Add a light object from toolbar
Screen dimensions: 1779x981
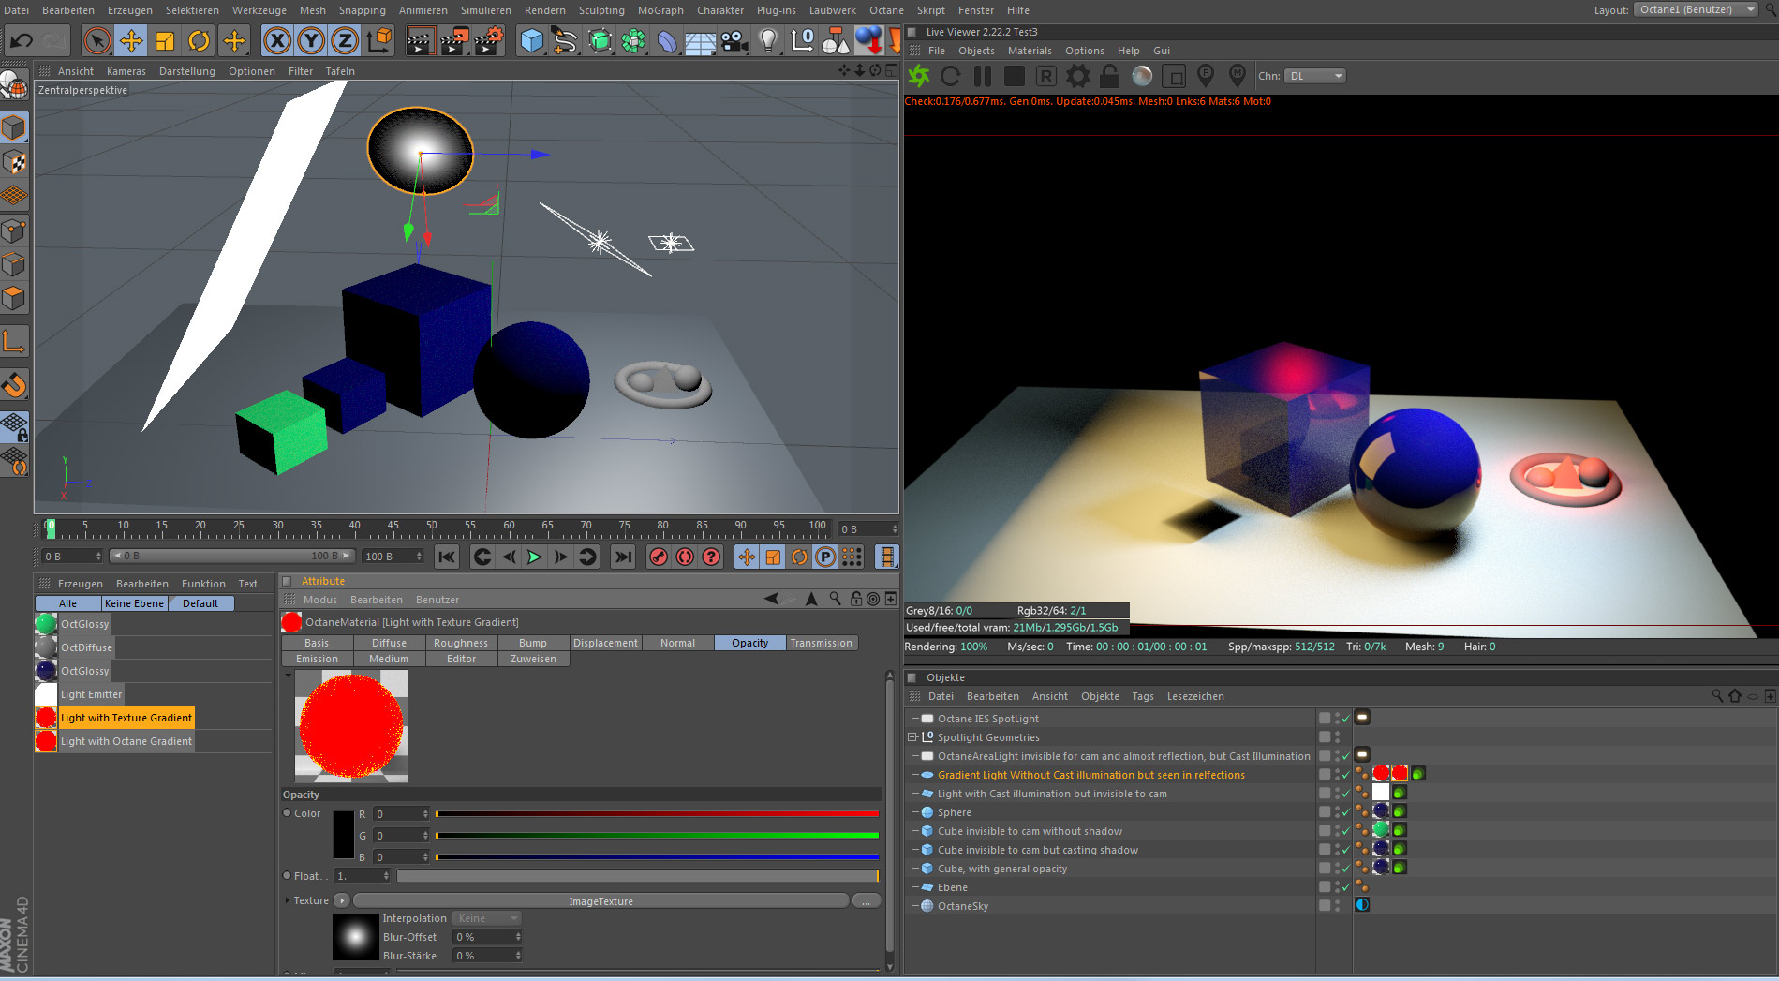point(768,41)
